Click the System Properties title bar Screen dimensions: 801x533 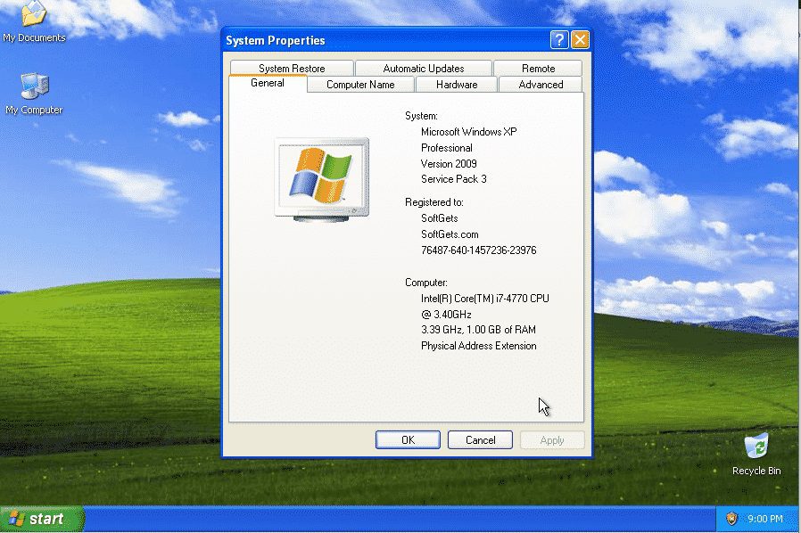pos(385,40)
